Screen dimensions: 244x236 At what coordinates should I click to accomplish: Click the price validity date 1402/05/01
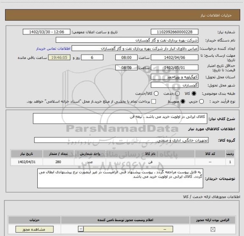pos(175,68)
